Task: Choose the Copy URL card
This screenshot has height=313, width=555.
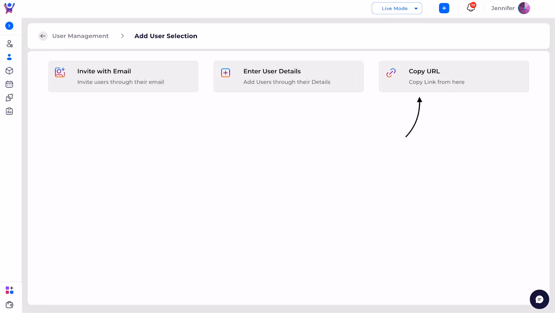Action: pos(454,77)
